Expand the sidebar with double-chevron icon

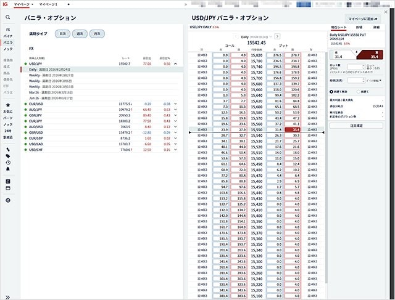click(x=8, y=298)
